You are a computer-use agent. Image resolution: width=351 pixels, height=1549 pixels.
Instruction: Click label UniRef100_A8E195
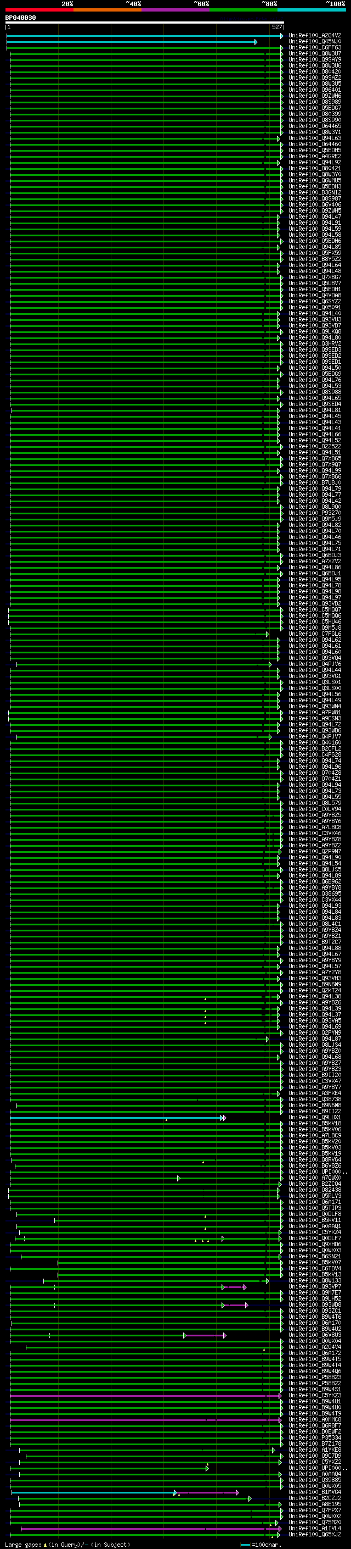coord(315,1504)
